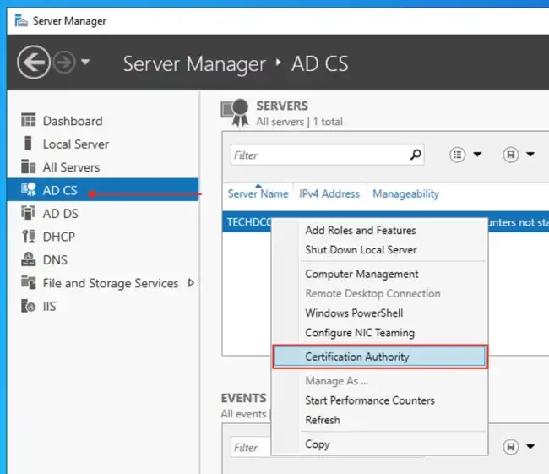Image resolution: width=549 pixels, height=474 pixels.
Task: Open the dropdown arrow beside the criteria icon
Action: point(477,154)
